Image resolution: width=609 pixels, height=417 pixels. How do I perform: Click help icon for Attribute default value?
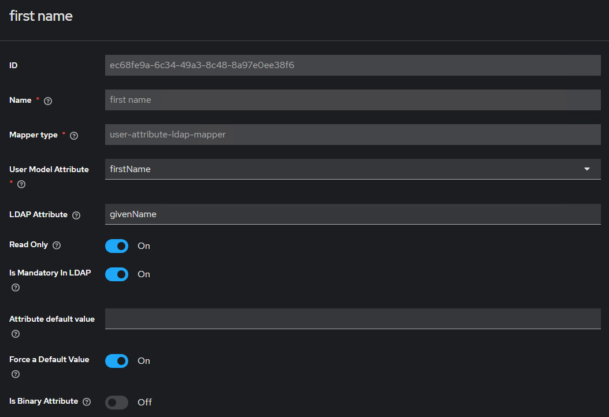pos(16,334)
